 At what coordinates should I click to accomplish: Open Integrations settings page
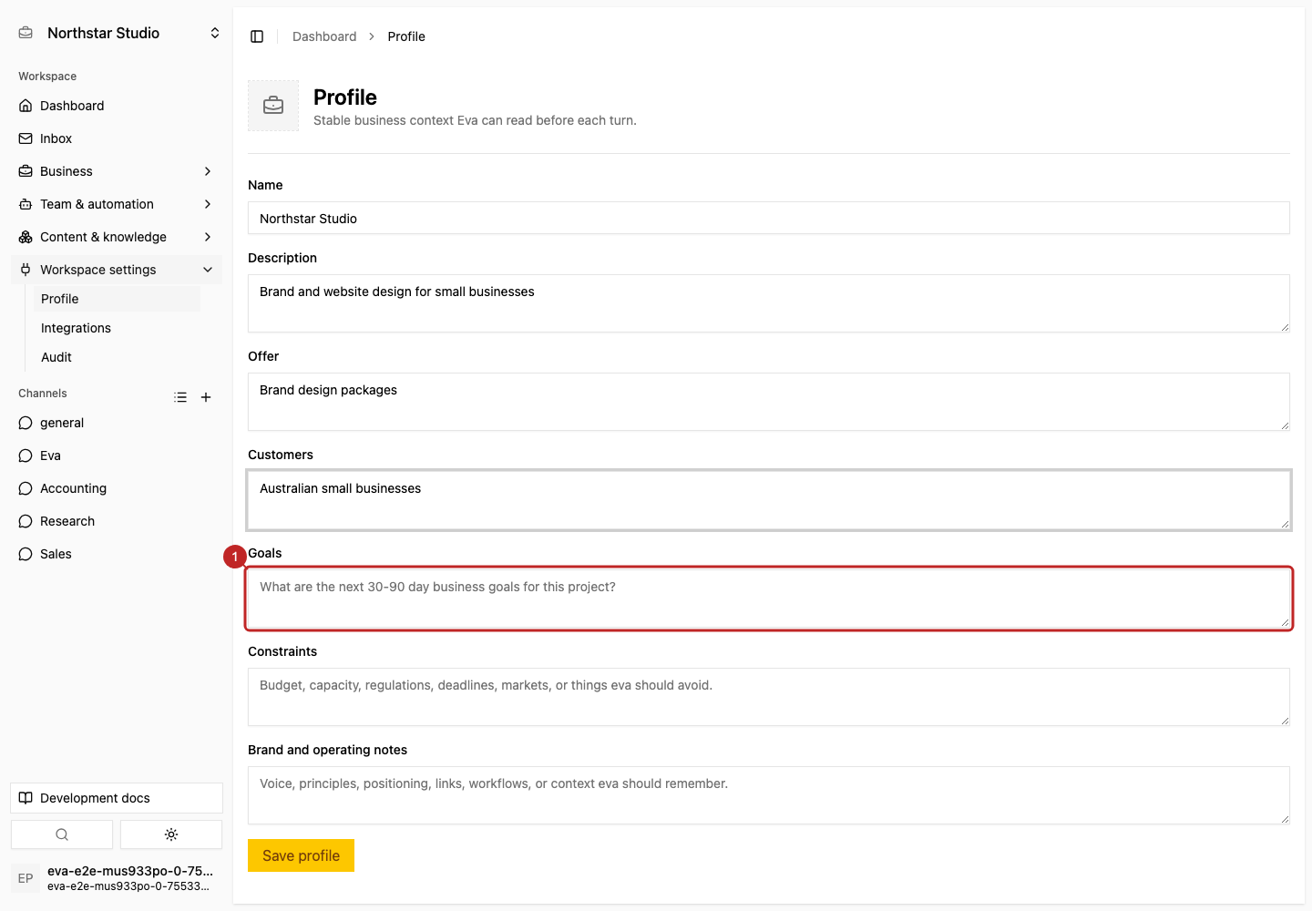117,328
